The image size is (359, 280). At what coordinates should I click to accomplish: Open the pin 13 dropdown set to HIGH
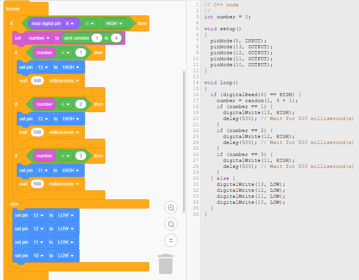tap(43, 67)
